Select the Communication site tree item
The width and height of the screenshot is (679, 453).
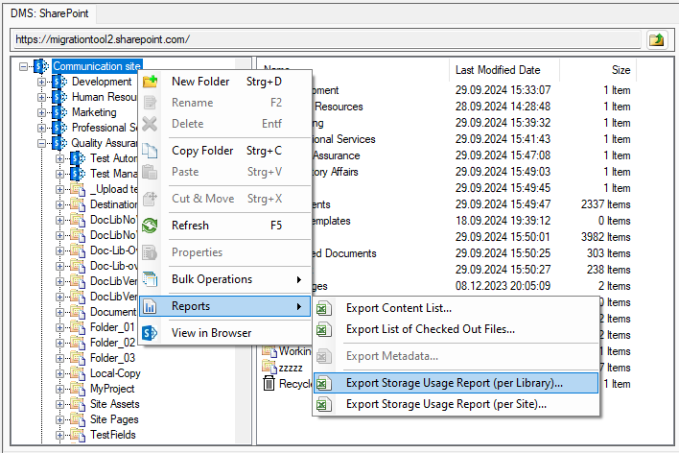(x=97, y=66)
